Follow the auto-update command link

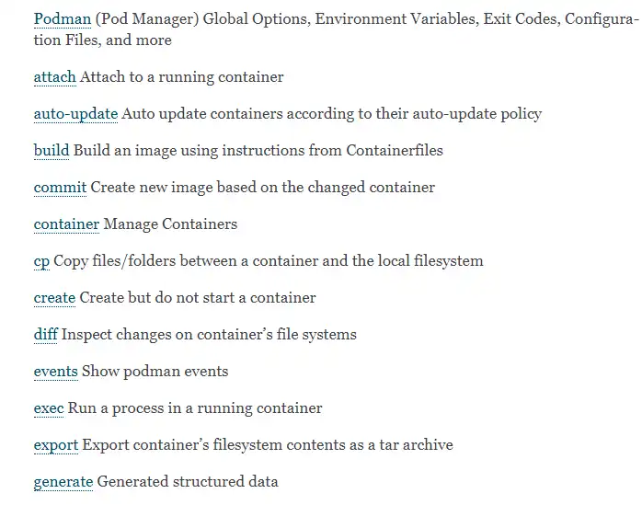click(x=75, y=114)
